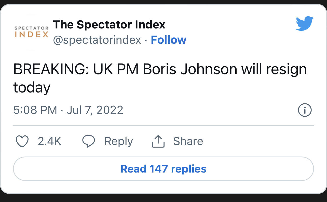The width and height of the screenshot is (327, 202).
Task: Visit the @spectatorindex handle link
Action: tap(97, 40)
